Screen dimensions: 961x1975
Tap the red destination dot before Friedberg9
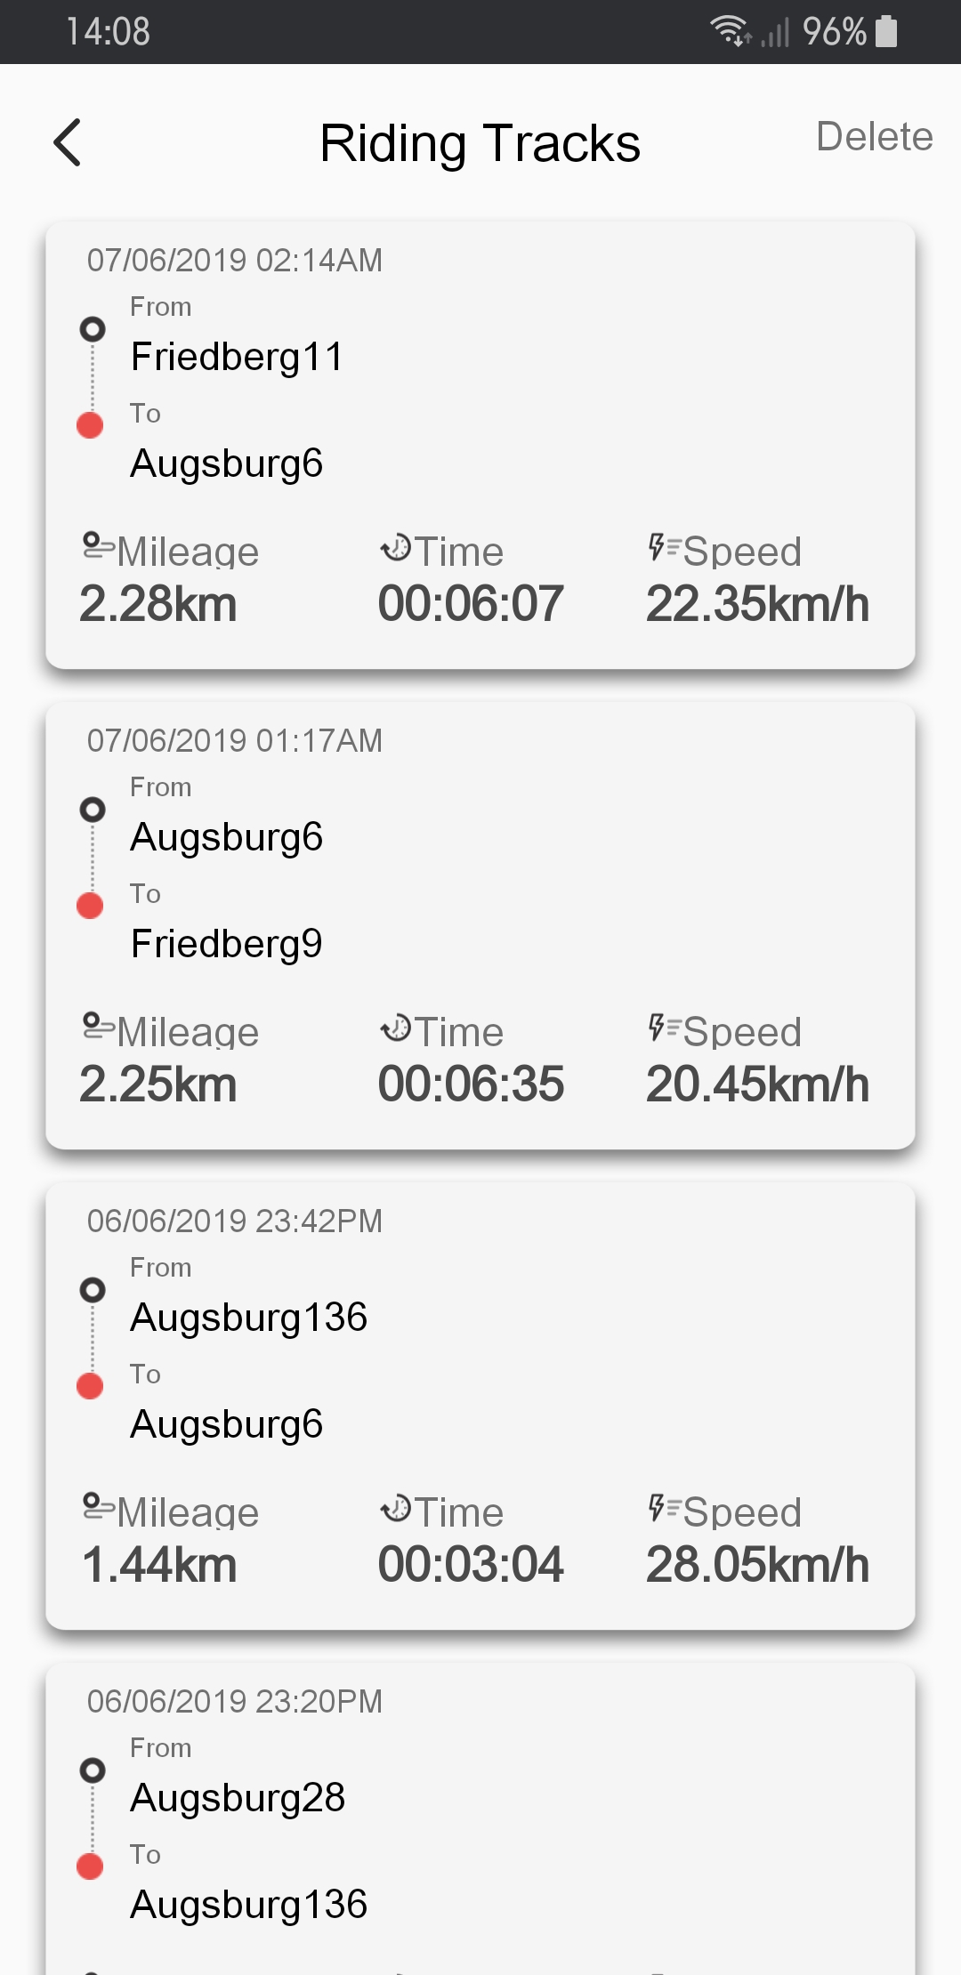click(x=90, y=906)
